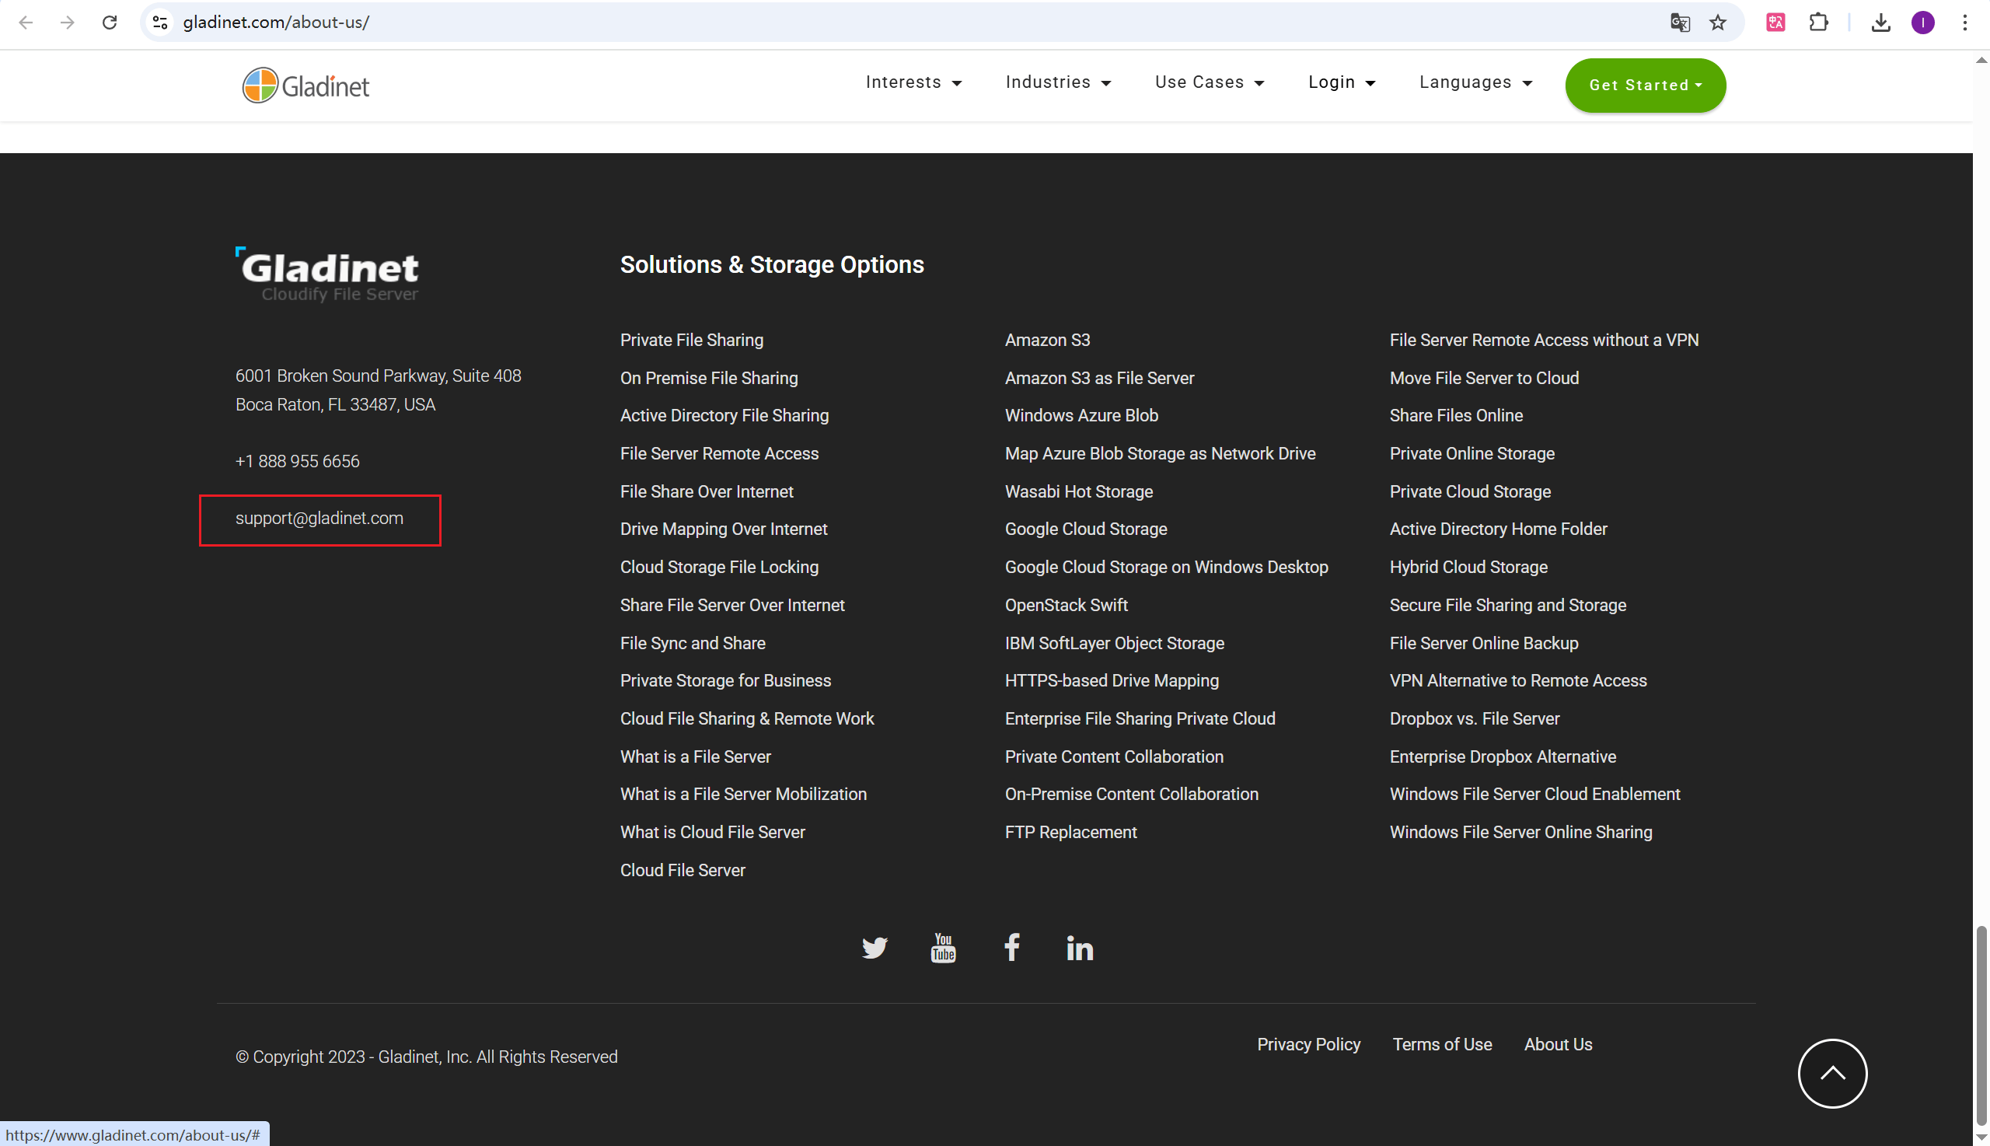Screen dimensions: 1990x1146
Task: Open On Premise File Sharing link
Action: (709, 378)
